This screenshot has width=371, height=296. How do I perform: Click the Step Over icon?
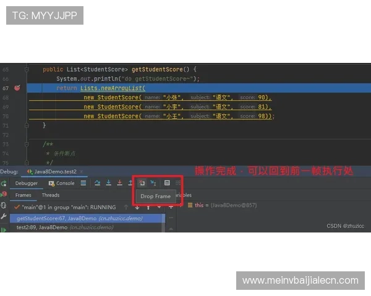pos(97,183)
